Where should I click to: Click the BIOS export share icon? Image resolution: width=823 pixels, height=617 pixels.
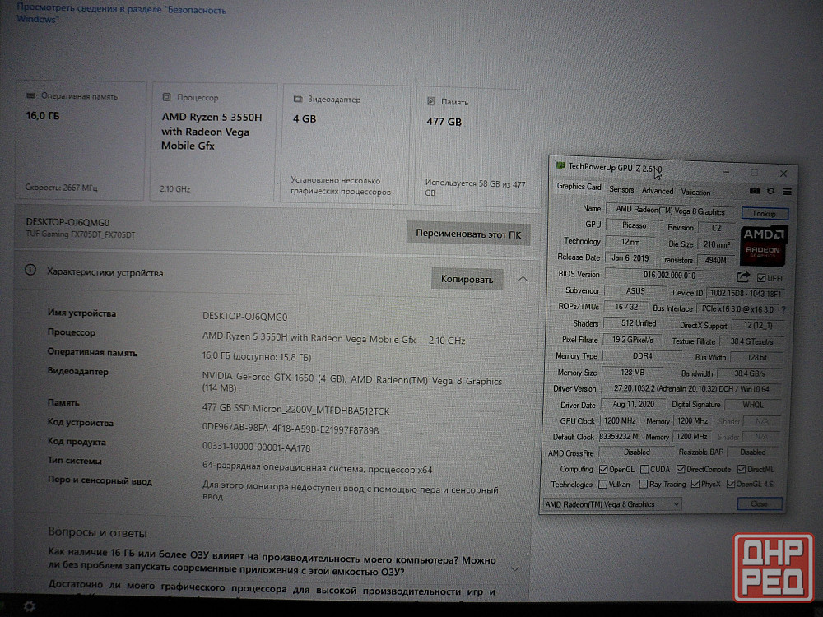742,277
